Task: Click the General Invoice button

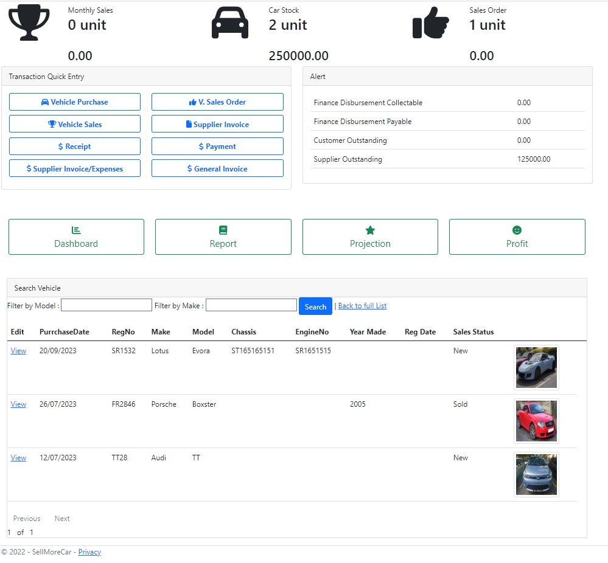Action: click(x=217, y=169)
